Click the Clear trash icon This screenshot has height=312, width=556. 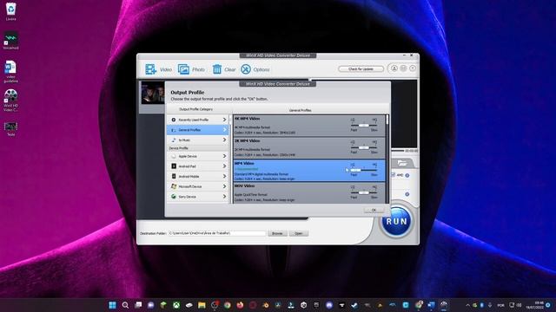(x=216, y=69)
